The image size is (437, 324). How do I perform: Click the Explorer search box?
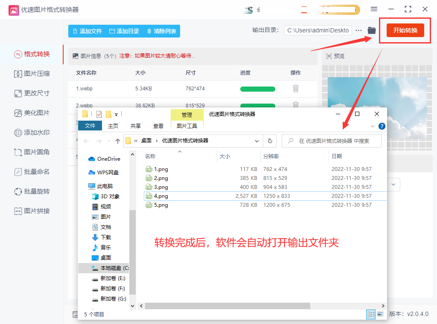tap(332, 141)
